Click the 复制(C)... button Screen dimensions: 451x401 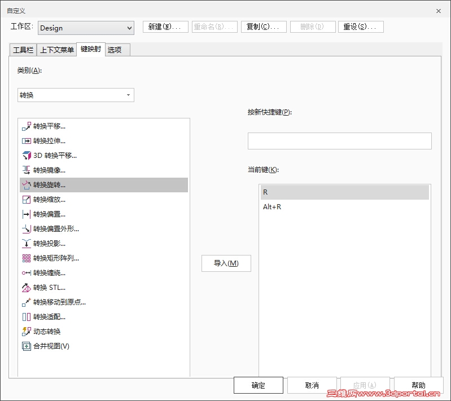click(x=264, y=27)
